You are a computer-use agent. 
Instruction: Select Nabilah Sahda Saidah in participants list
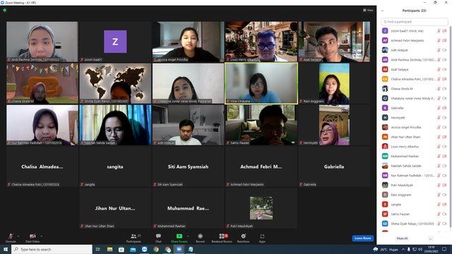point(415,166)
